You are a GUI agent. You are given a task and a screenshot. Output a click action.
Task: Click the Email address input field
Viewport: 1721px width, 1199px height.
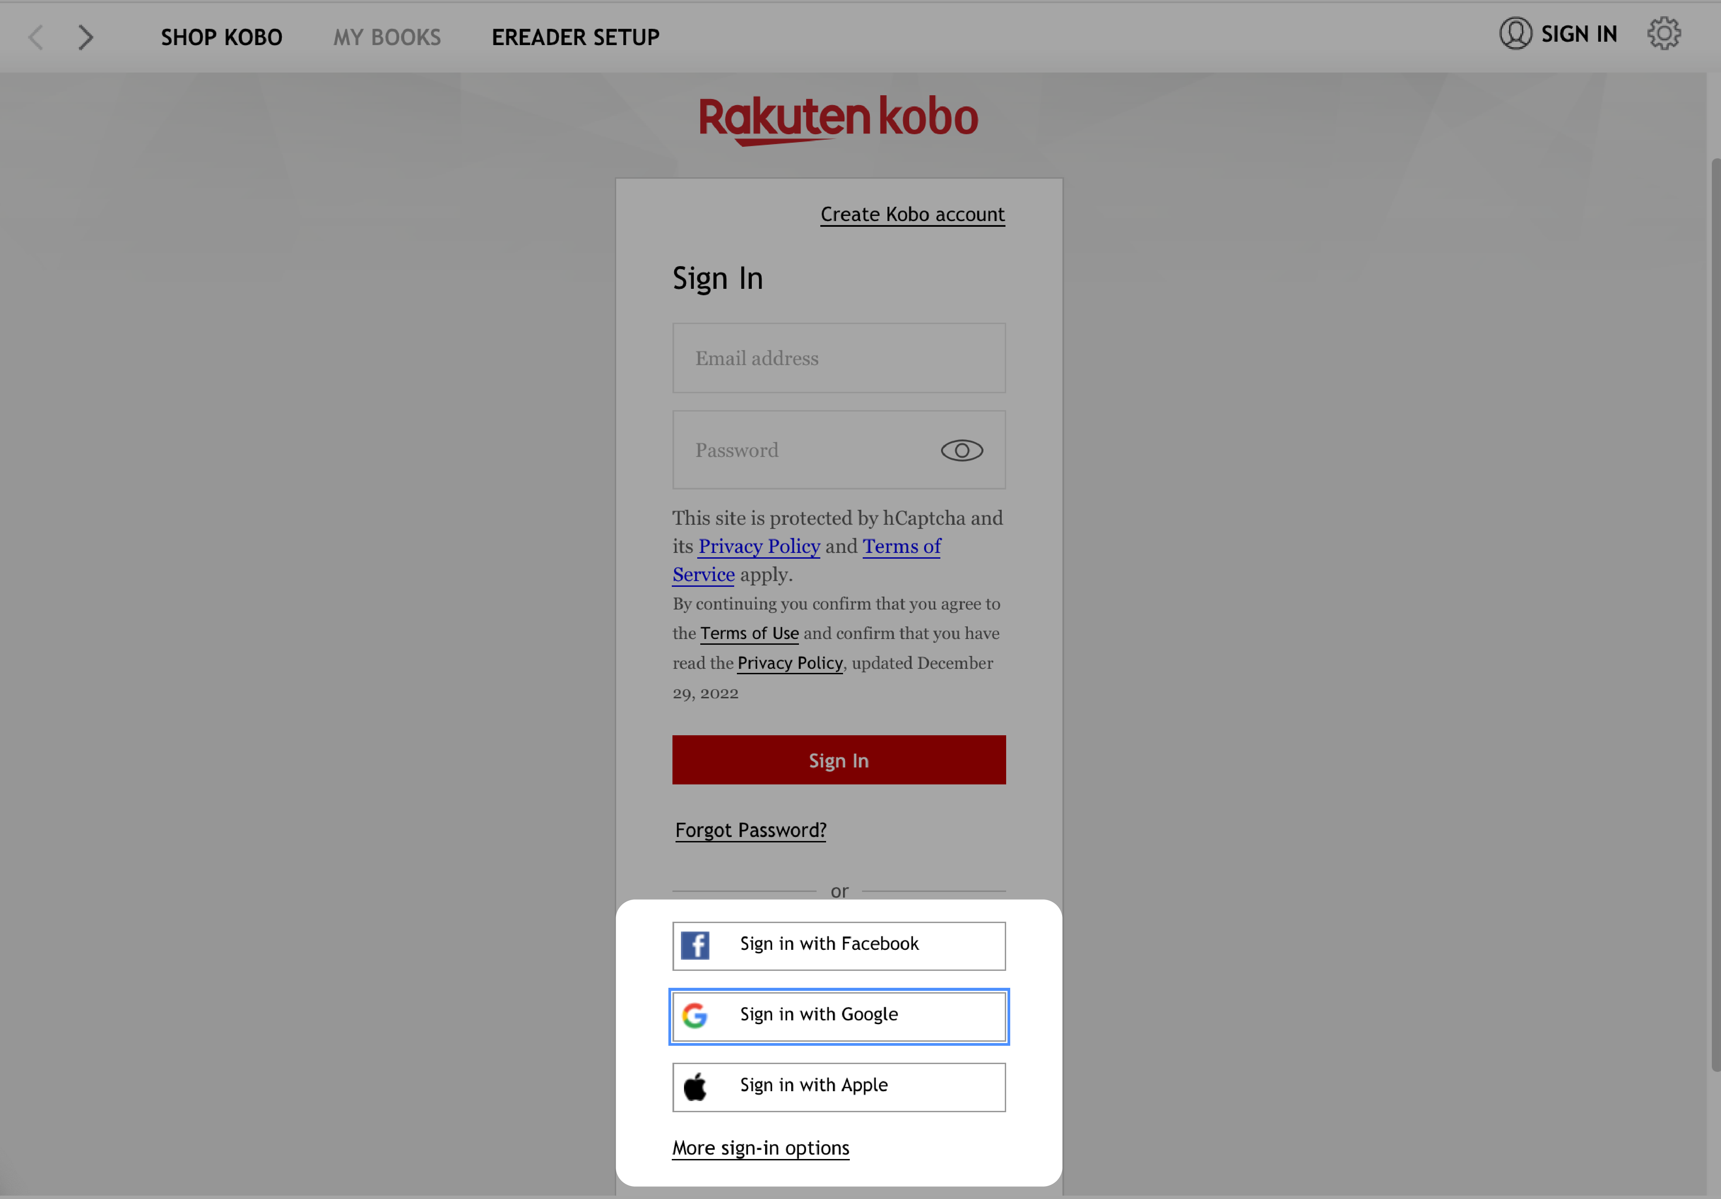pyautogui.click(x=838, y=357)
